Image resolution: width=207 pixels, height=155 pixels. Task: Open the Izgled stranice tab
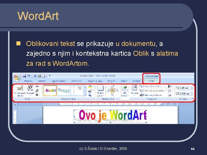click(x=59, y=81)
